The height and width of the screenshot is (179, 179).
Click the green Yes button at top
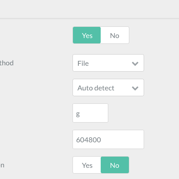(x=87, y=35)
